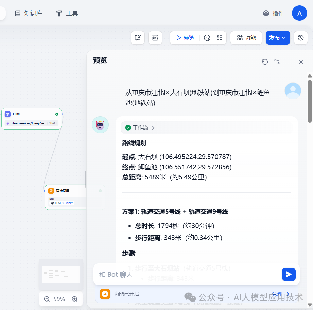
Task: Open the 知识库 panel
Action: 29,13
